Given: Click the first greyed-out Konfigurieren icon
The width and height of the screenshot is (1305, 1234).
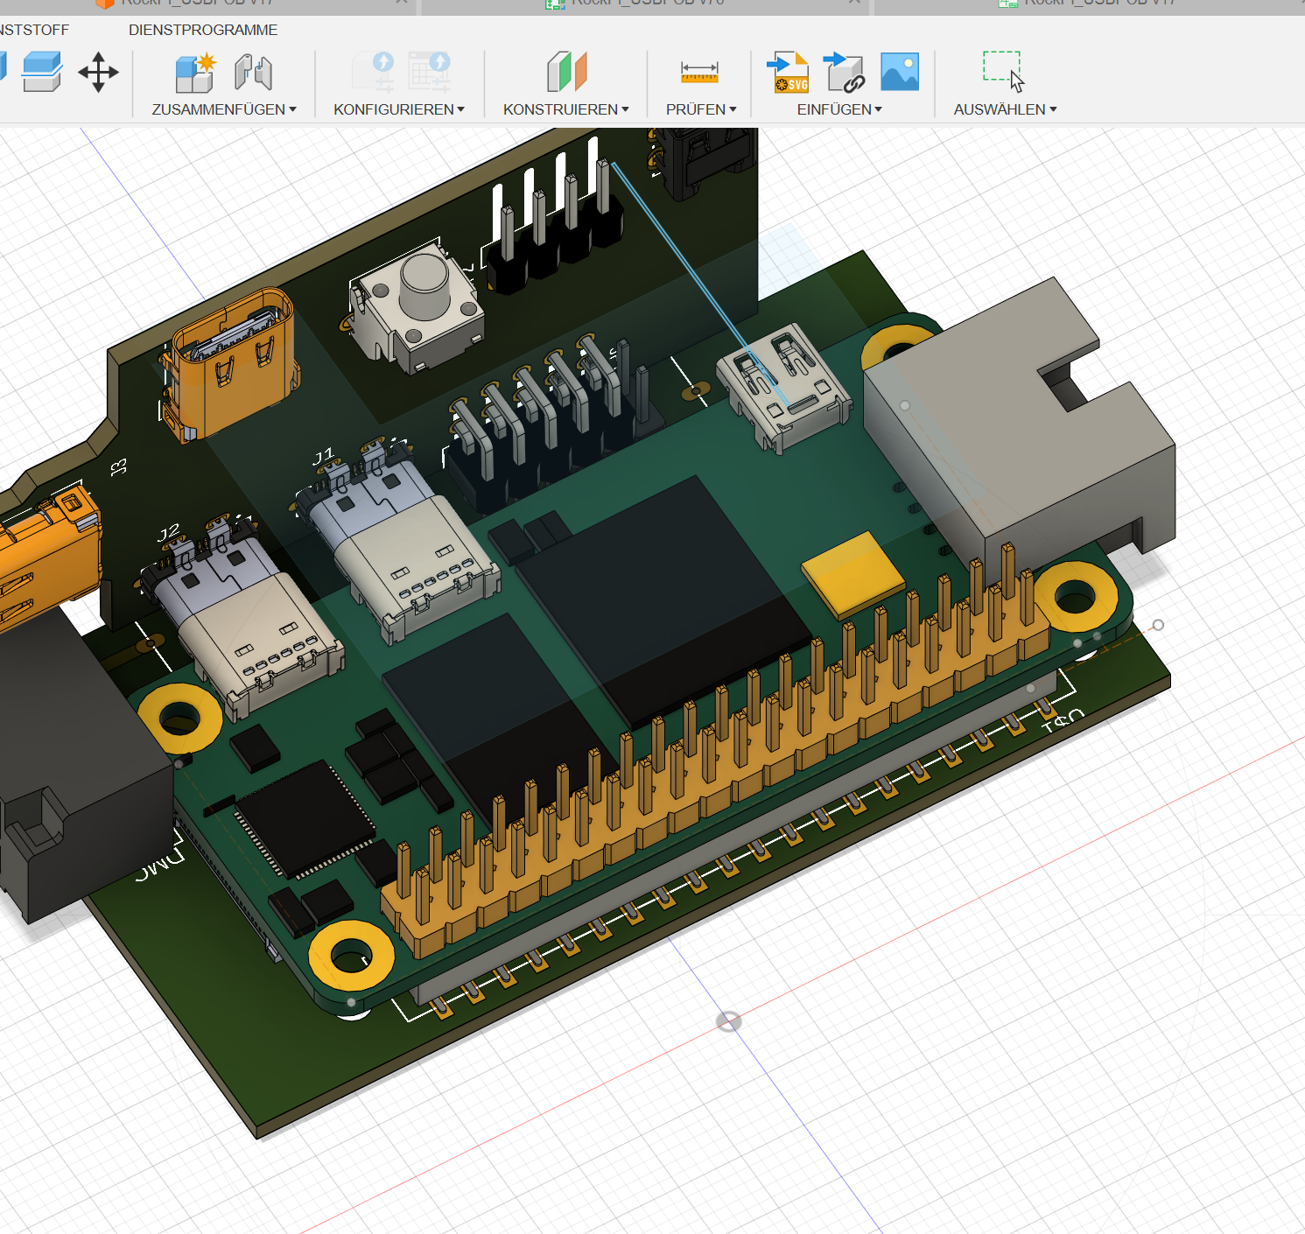Looking at the screenshot, I should pos(373,72).
